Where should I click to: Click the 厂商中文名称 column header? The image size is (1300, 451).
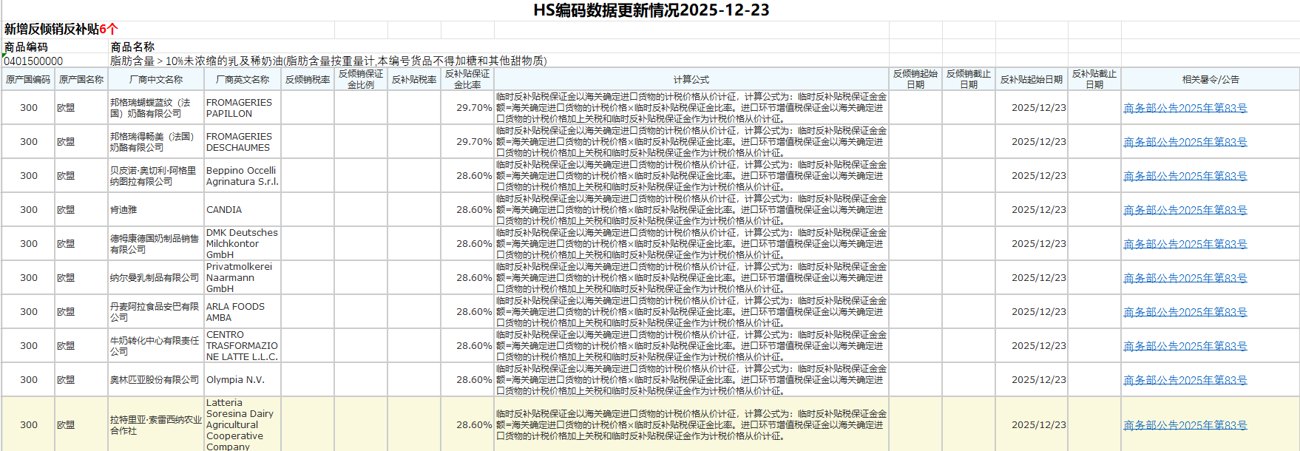point(156,79)
